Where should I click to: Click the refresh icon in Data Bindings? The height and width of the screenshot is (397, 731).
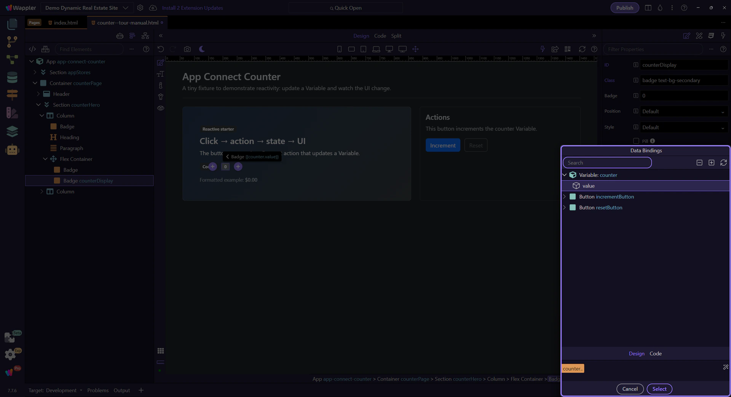(723, 163)
